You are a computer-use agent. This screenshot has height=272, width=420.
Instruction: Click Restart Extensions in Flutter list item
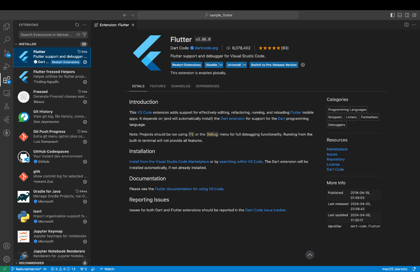pyautogui.click(x=65, y=62)
